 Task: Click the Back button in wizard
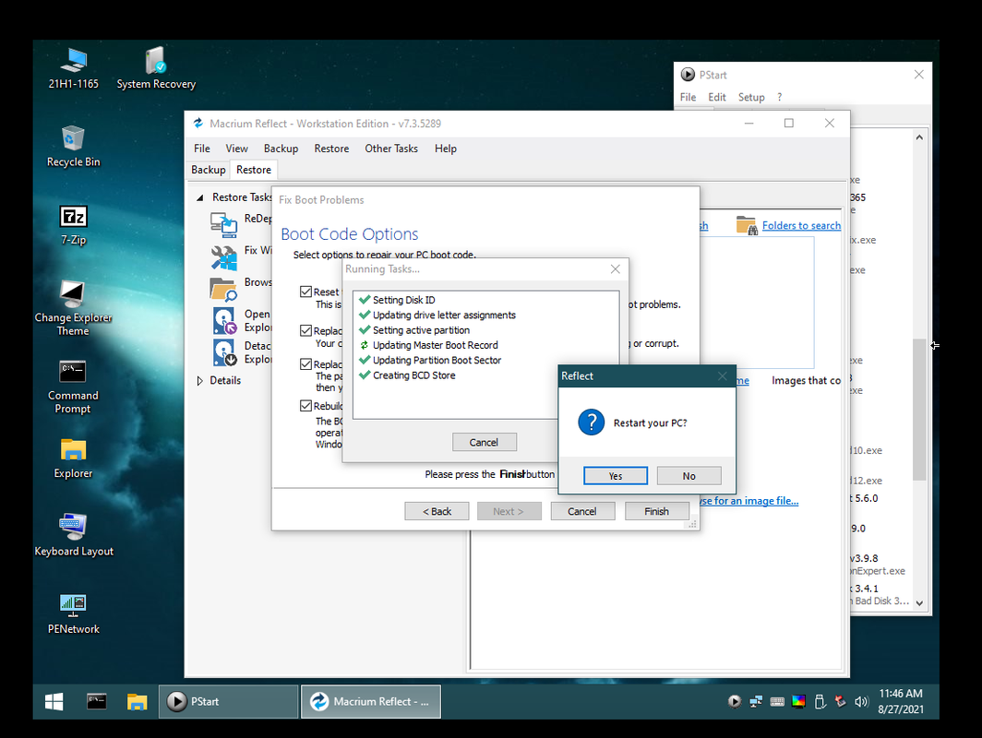coord(437,511)
